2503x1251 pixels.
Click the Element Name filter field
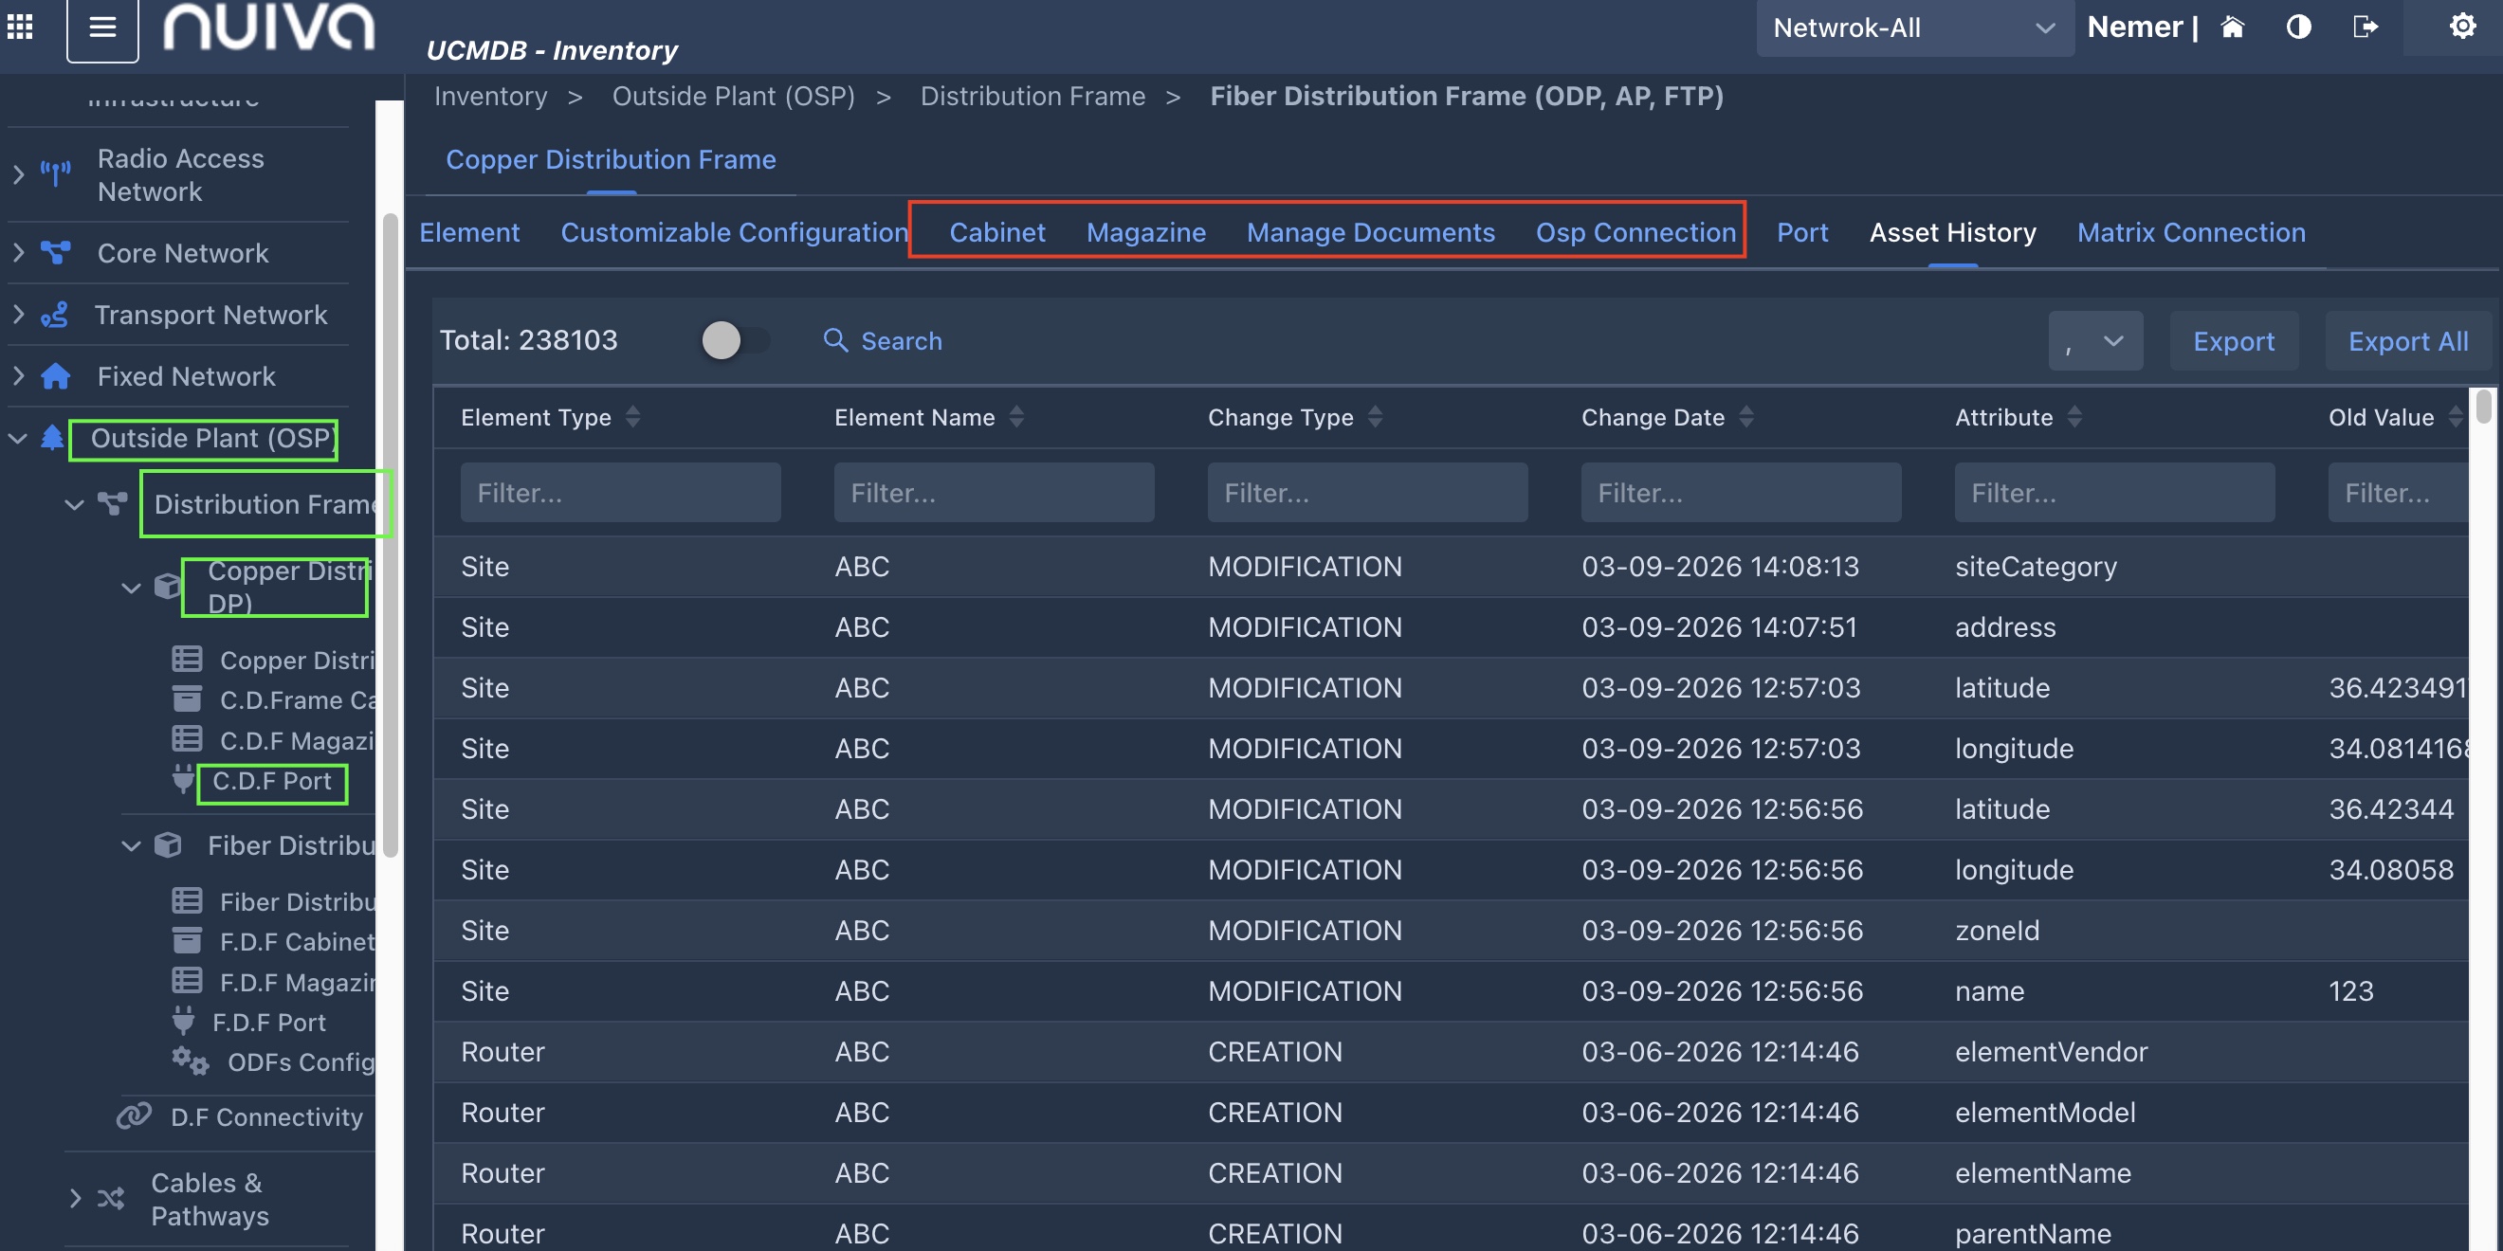(993, 493)
